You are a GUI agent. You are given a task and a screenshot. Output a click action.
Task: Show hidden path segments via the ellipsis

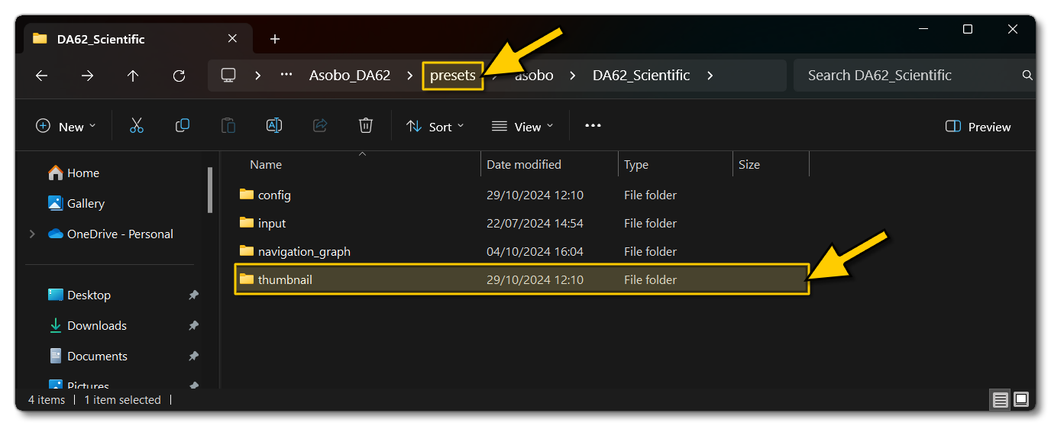286,75
